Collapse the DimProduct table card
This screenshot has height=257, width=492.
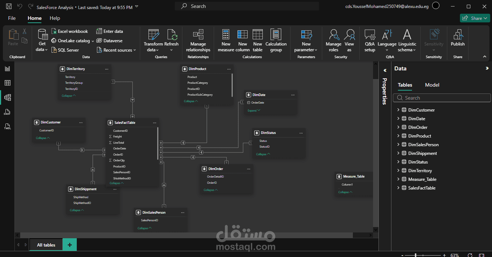point(191,101)
